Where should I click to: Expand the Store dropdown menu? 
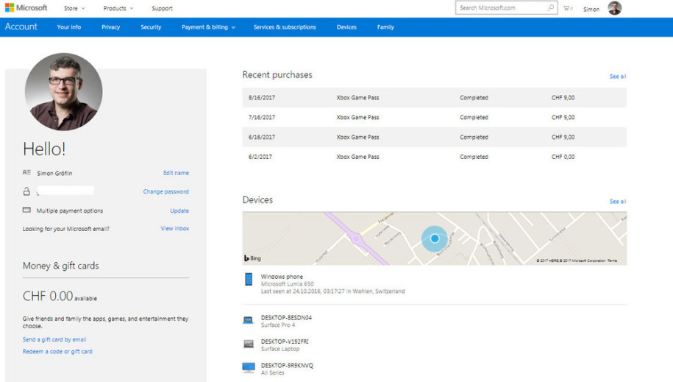tap(74, 8)
